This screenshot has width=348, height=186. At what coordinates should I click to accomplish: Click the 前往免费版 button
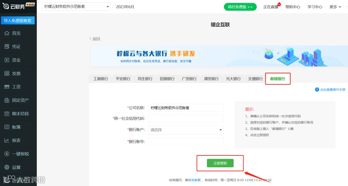point(240,7)
